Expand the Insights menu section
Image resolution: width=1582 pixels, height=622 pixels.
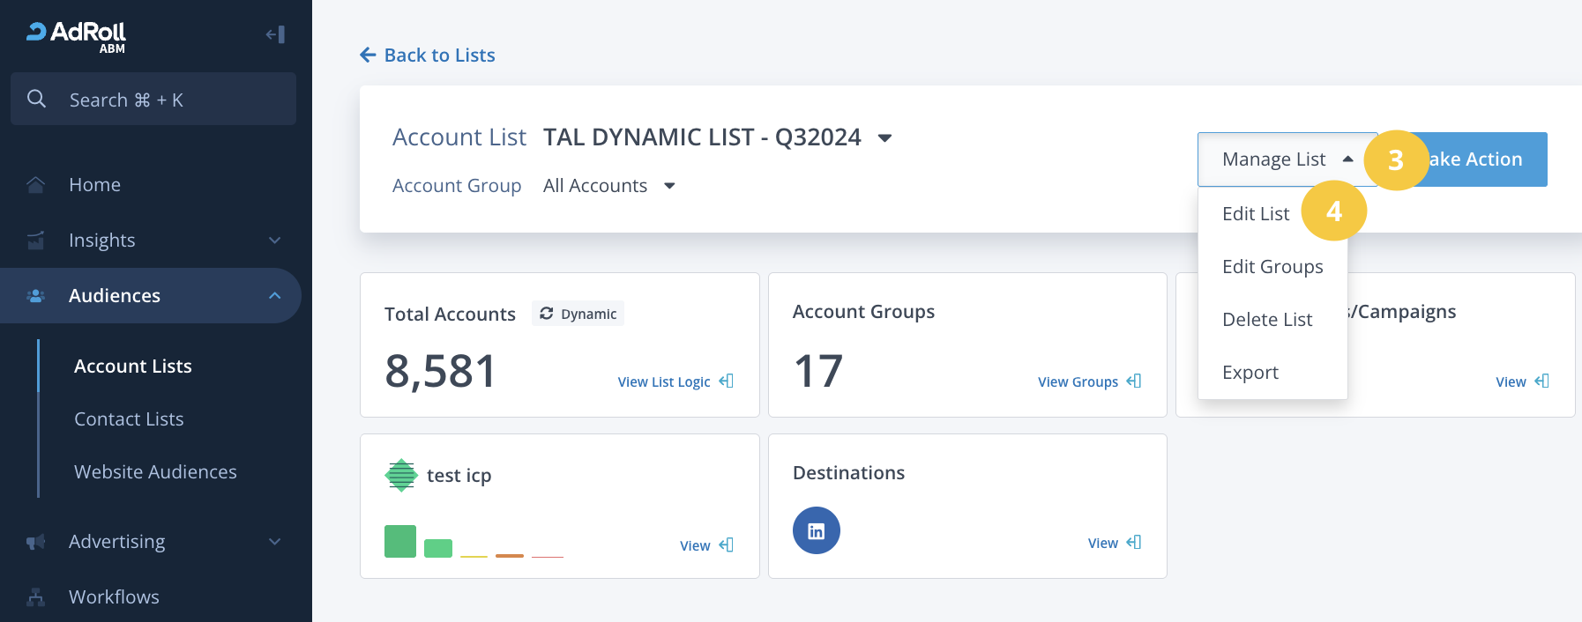click(274, 241)
